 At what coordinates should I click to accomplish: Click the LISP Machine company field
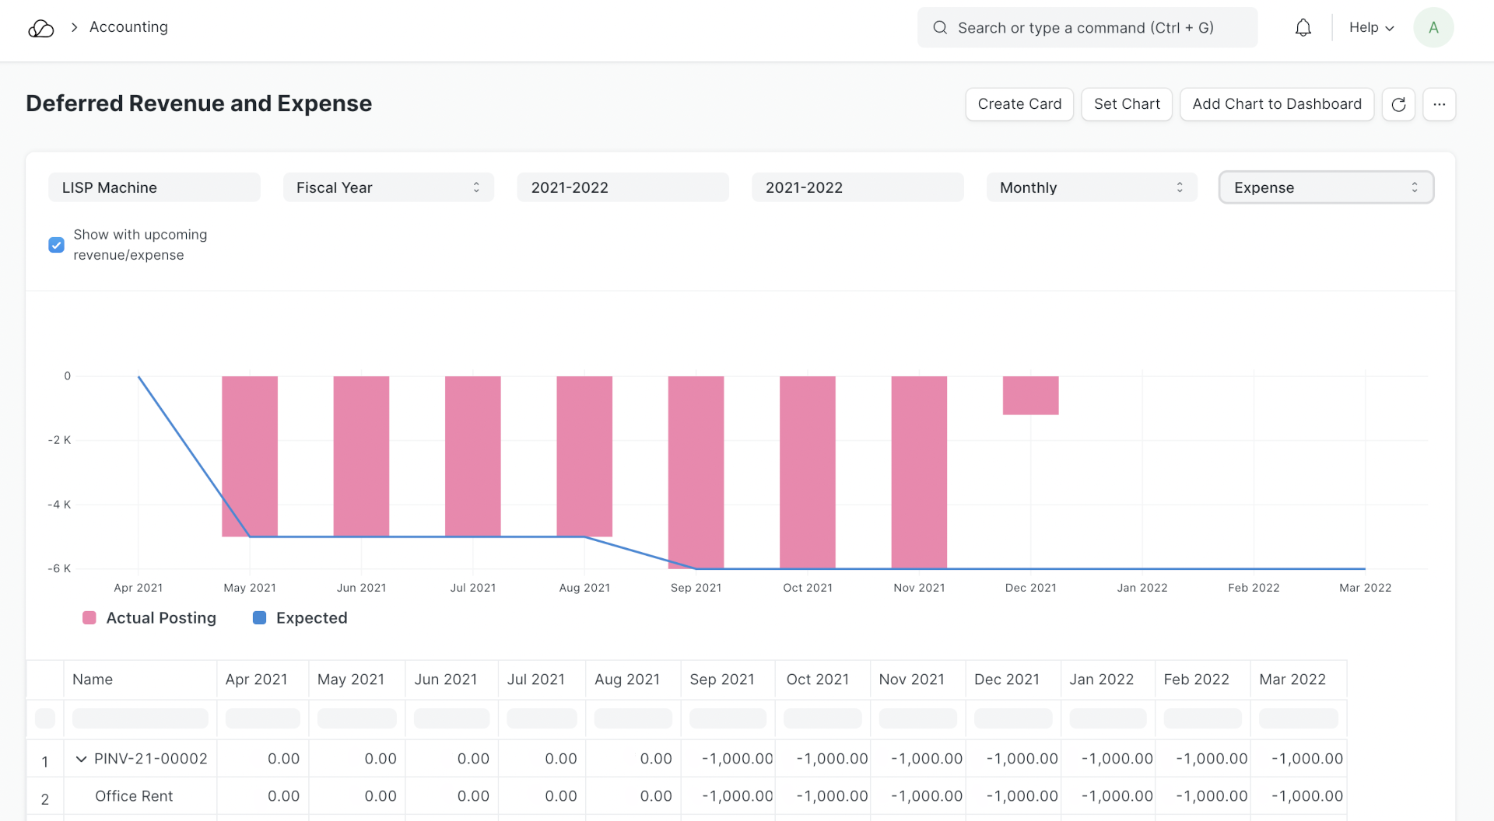(x=154, y=187)
